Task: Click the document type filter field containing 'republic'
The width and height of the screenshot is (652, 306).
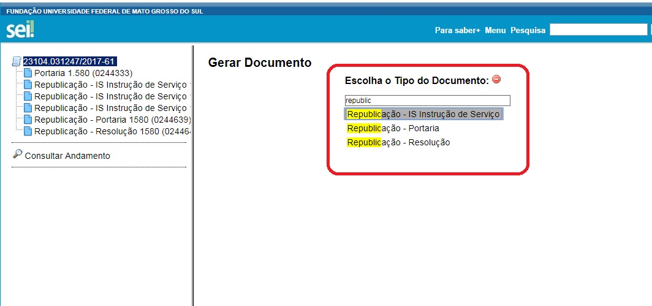Action: (x=427, y=101)
